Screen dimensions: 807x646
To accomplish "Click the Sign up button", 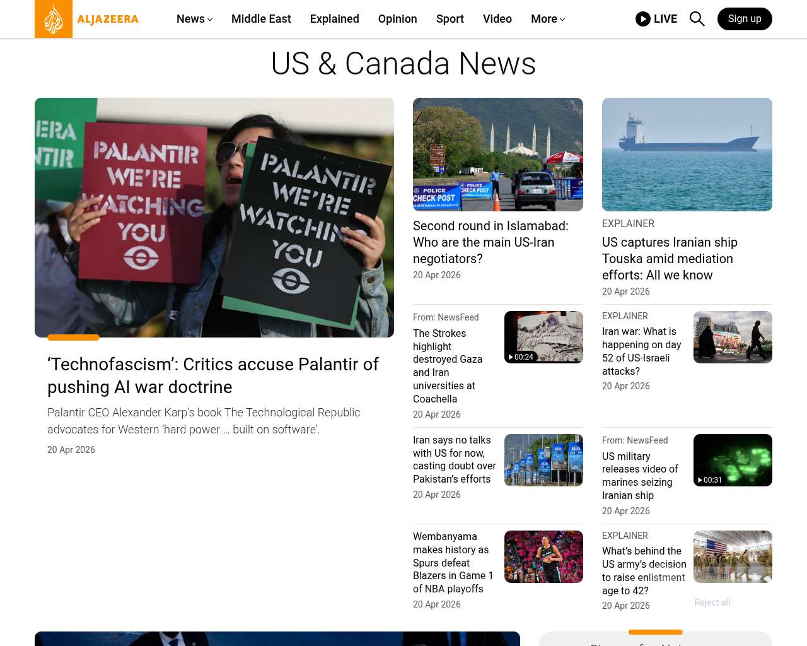I will [x=745, y=19].
